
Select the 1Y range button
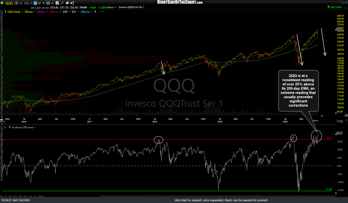pyautogui.click(x=5, y=196)
